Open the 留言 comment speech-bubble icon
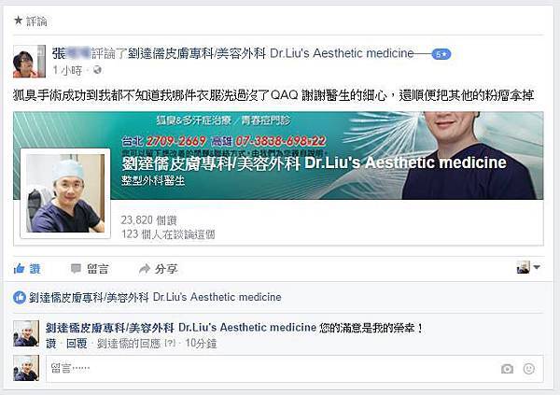 coord(76,268)
